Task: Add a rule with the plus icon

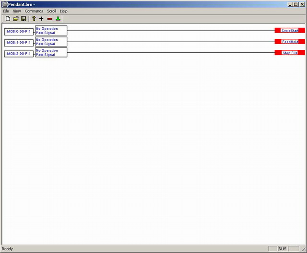Action: click(41, 19)
